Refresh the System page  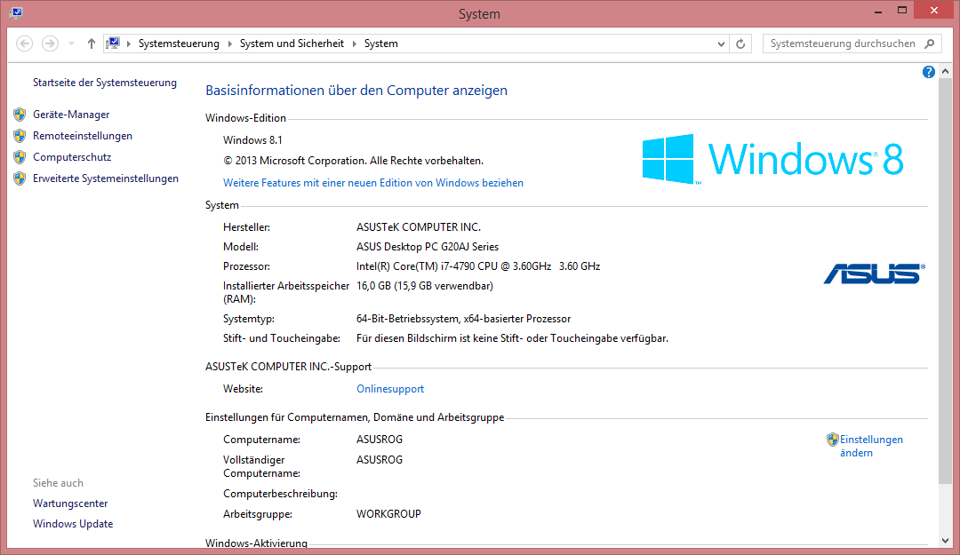pos(740,44)
